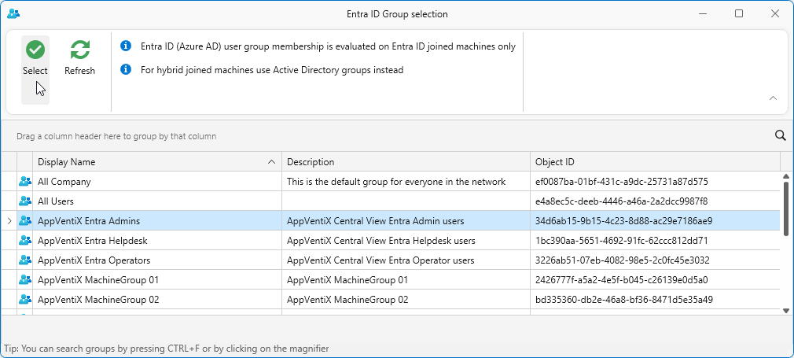
Task: Minimize the Entra ID Group selection window
Action: pyautogui.click(x=702, y=13)
